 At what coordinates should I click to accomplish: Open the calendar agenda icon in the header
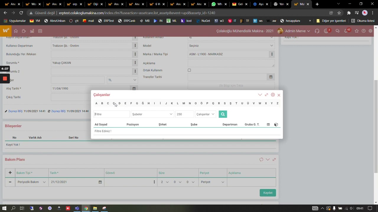(40, 31)
